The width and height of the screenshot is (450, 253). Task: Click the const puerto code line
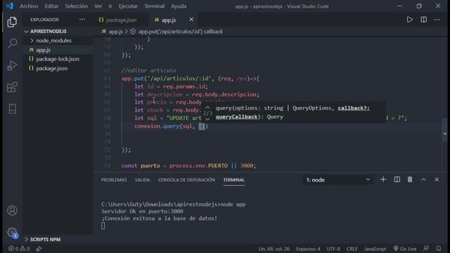[x=188, y=166]
